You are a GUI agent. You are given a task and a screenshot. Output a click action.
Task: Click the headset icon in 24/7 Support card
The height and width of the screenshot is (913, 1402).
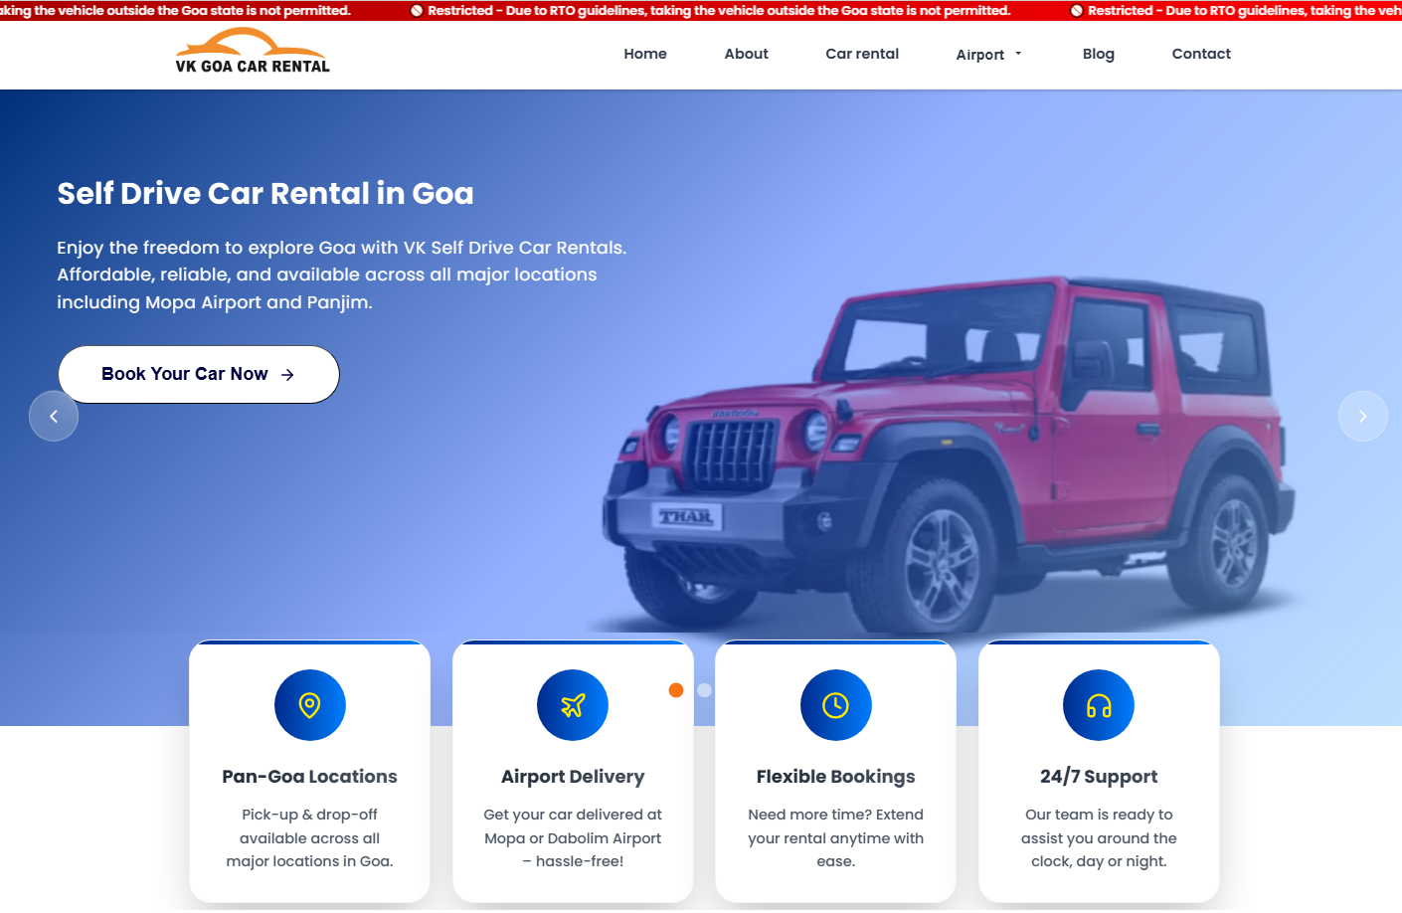coord(1099,705)
